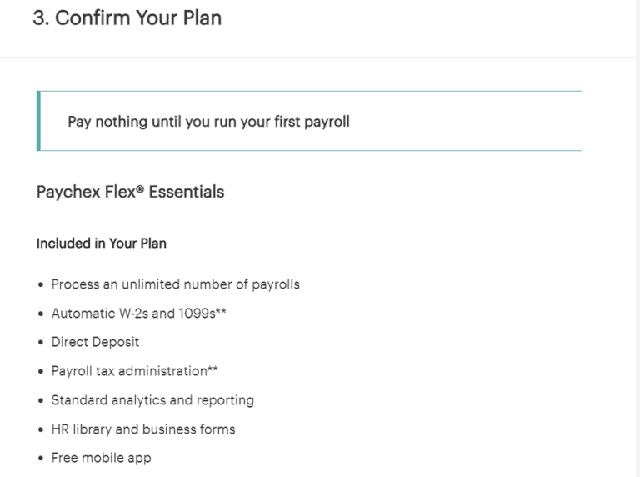Click the '3. Confirm Your Plan' heading
The width and height of the screenshot is (640, 477).
point(127,18)
